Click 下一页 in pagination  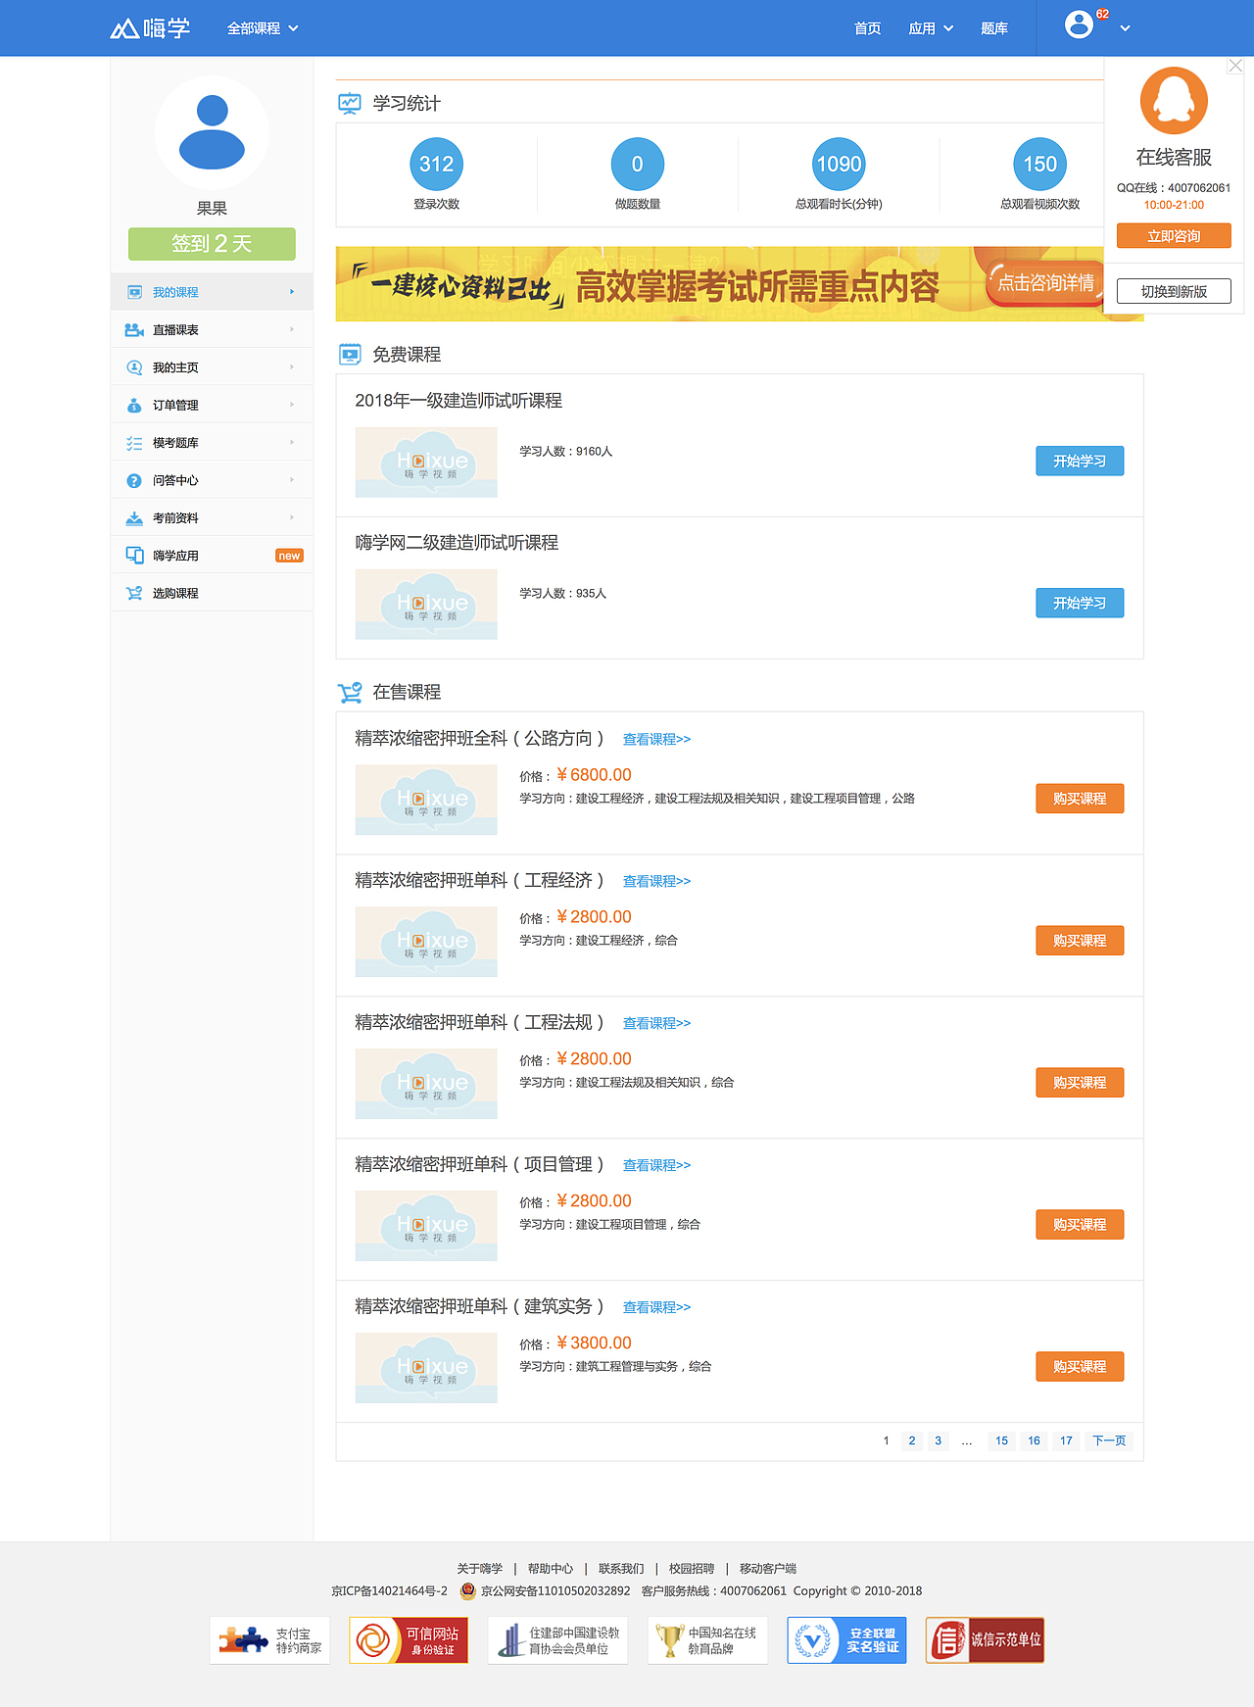click(x=1109, y=1440)
